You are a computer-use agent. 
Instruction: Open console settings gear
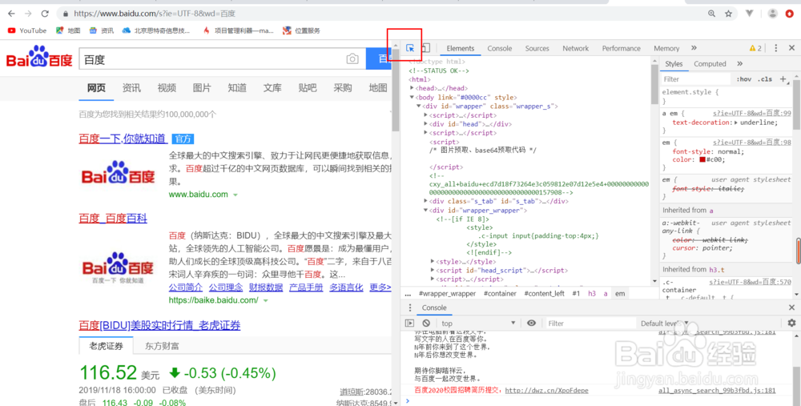click(x=792, y=324)
